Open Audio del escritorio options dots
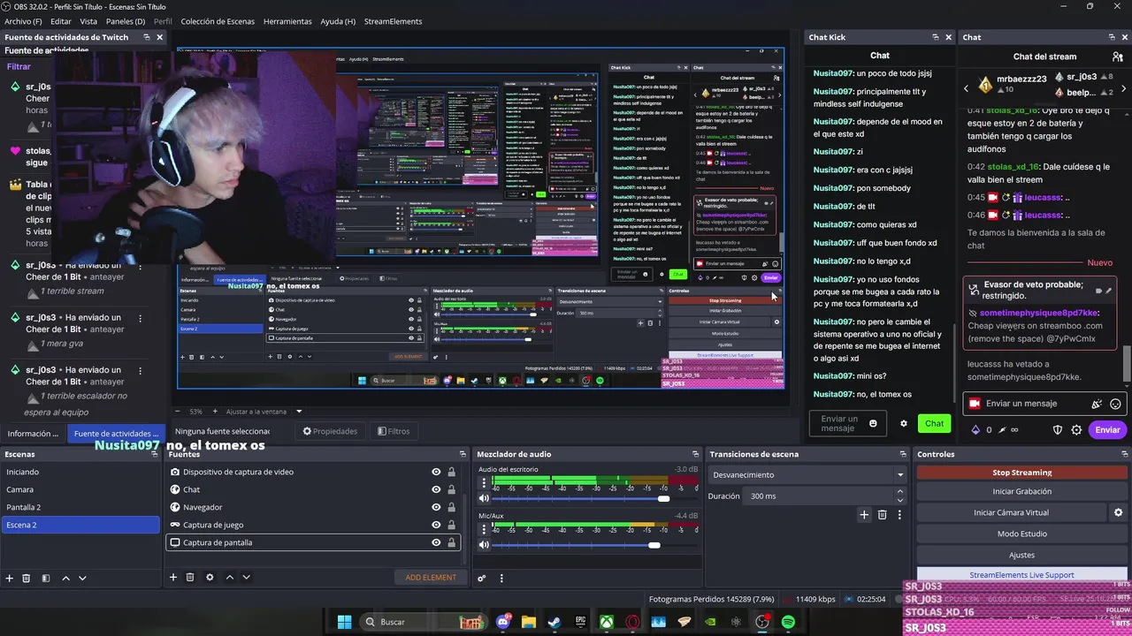1132x636 pixels. coord(484,482)
